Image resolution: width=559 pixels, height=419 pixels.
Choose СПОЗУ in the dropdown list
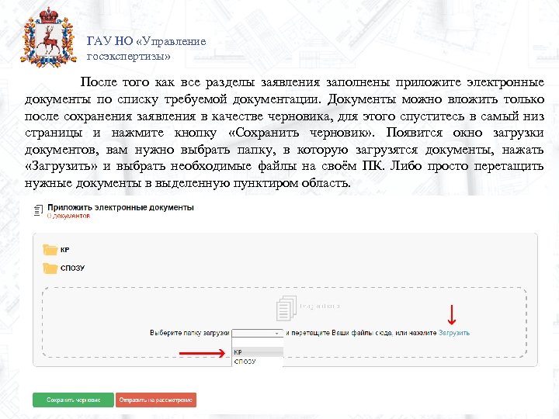(258, 362)
